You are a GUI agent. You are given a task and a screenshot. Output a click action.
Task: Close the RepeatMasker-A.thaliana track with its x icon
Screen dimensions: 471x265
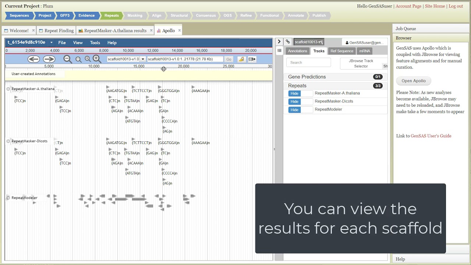(8, 89)
